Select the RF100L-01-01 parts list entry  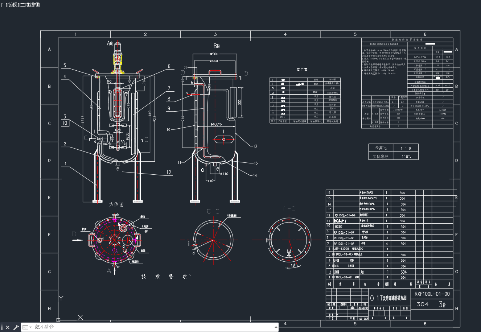pyautogui.click(x=342, y=277)
